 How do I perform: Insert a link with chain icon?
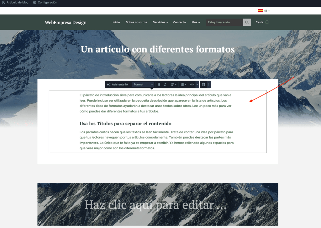tap(192, 84)
